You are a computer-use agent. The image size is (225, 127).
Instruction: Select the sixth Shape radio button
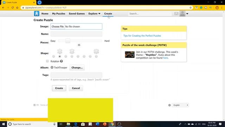(x=84, y=56)
